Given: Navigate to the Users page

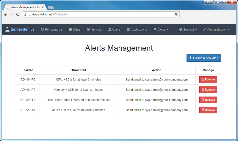Looking at the screenshot, I should (114, 29).
